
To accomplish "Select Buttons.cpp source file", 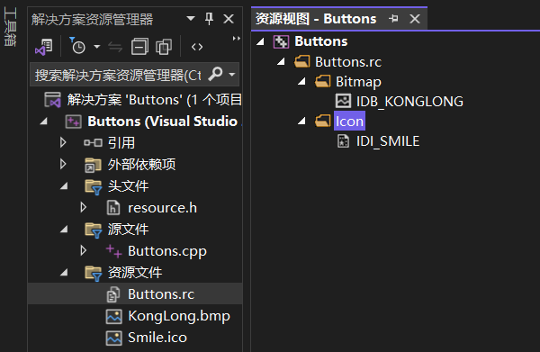I will pos(167,251).
